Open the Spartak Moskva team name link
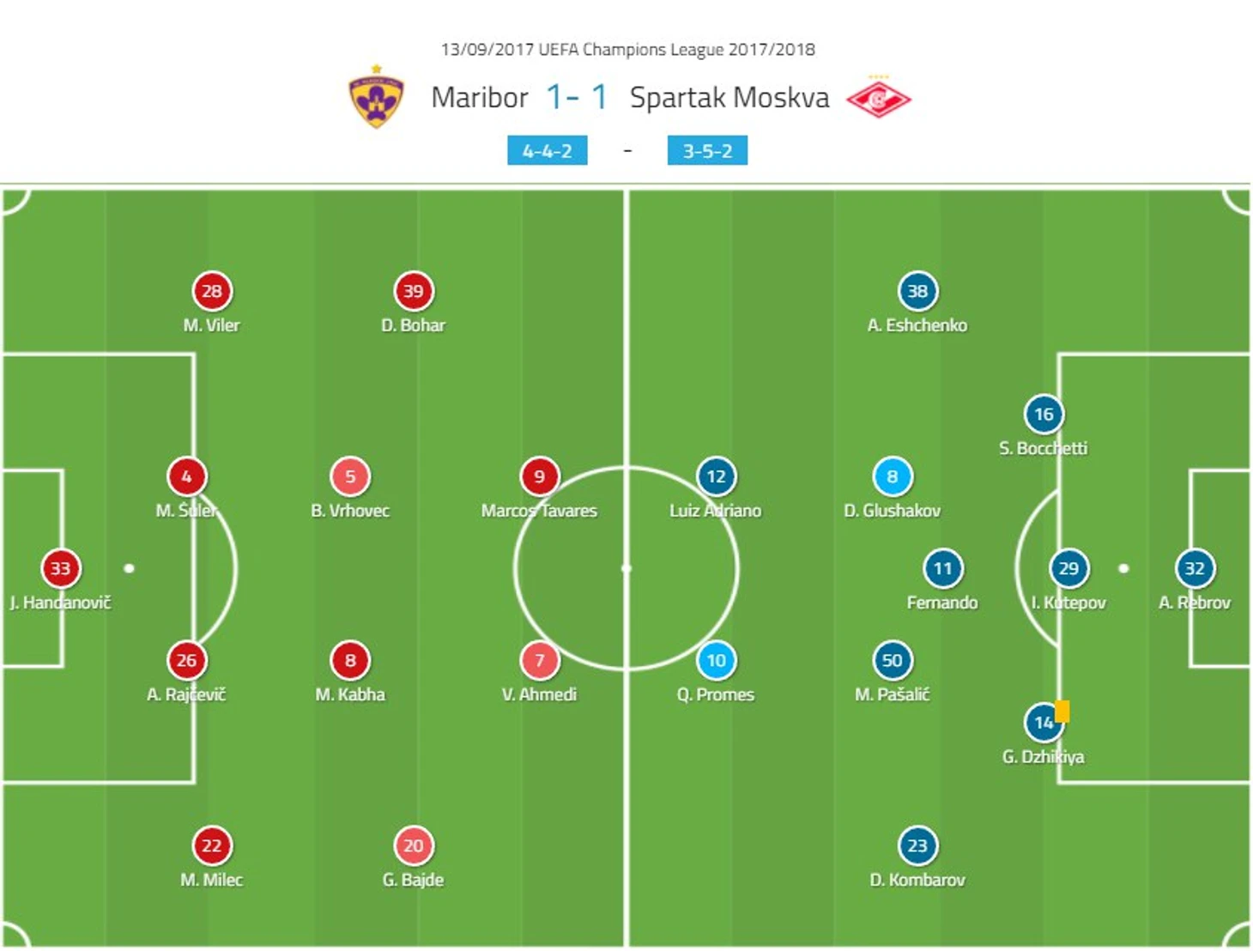Image resolution: width=1253 pixels, height=951 pixels. click(729, 98)
